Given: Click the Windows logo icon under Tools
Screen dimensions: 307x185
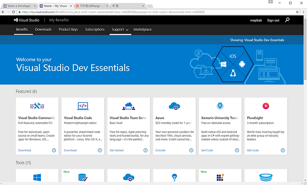Looking at the screenshot, I should tap(37, 177).
